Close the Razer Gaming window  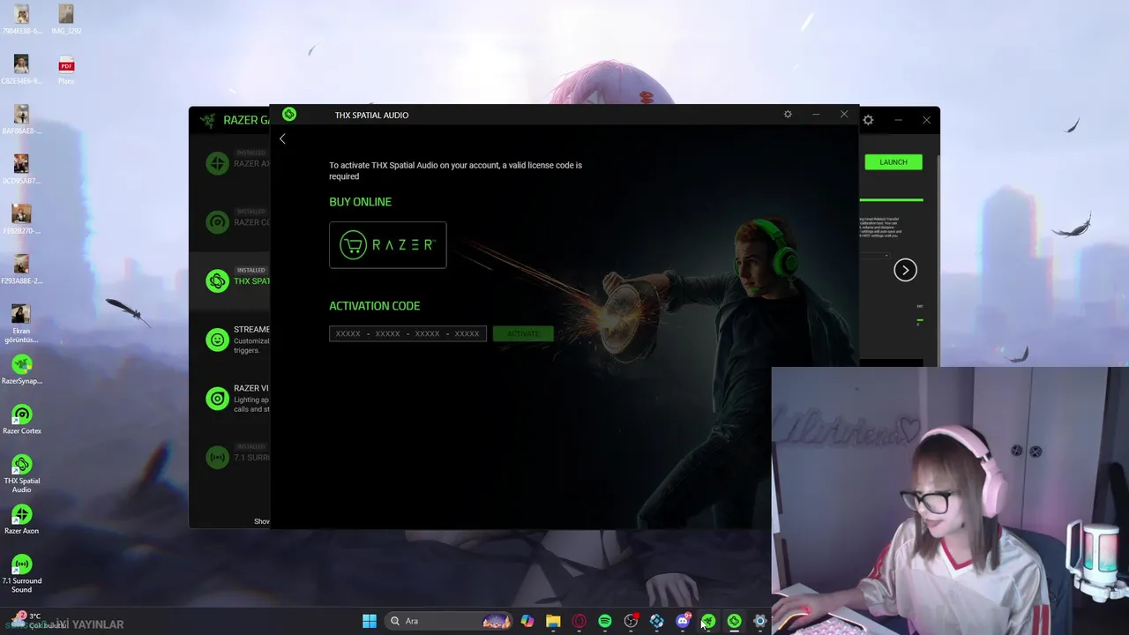[926, 120]
